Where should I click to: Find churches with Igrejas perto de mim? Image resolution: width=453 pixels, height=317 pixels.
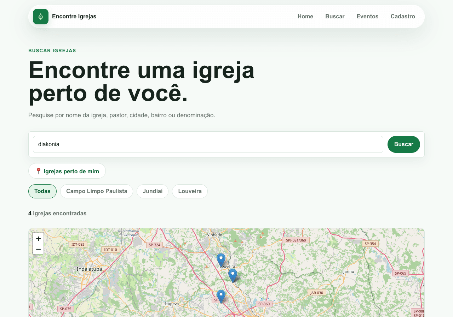(67, 171)
